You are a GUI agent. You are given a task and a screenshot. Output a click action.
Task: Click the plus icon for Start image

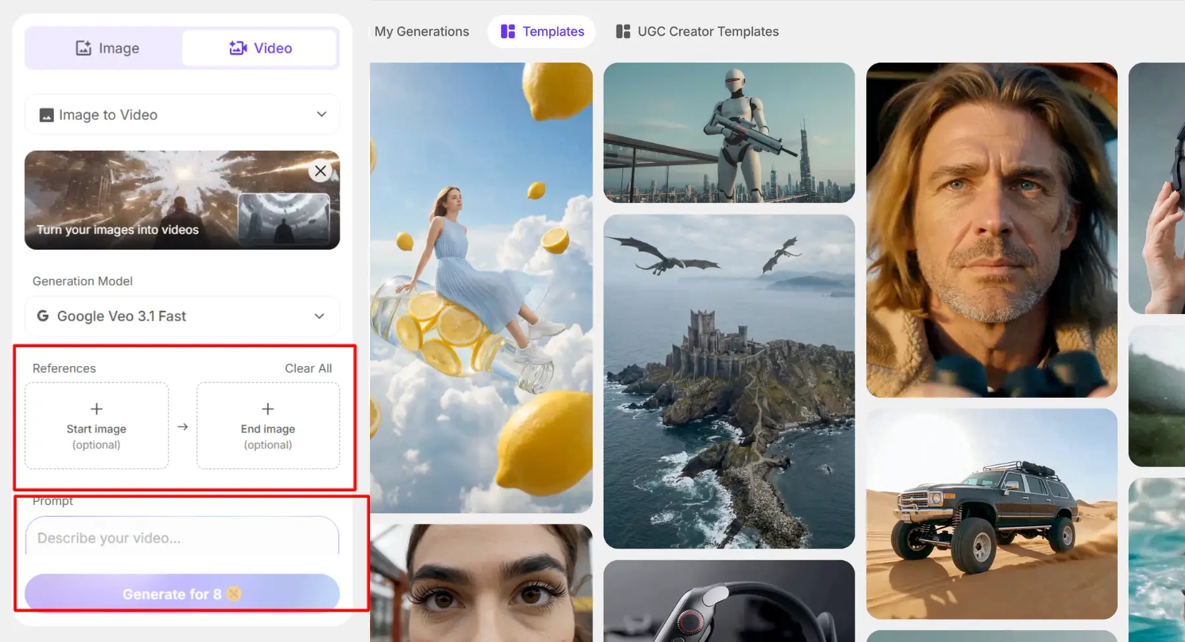coord(96,409)
